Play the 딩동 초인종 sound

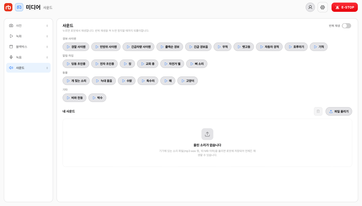[x=76, y=64]
